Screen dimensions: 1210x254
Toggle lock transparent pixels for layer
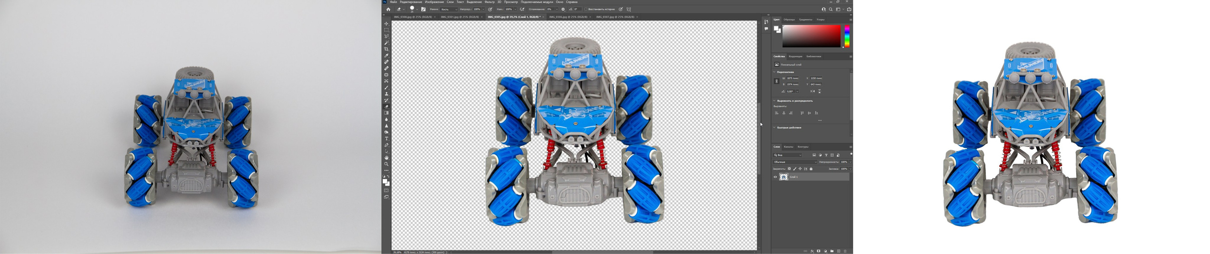[x=789, y=169]
